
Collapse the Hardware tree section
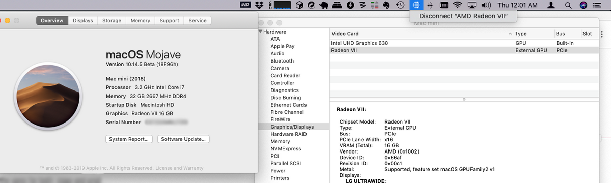click(260, 32)
